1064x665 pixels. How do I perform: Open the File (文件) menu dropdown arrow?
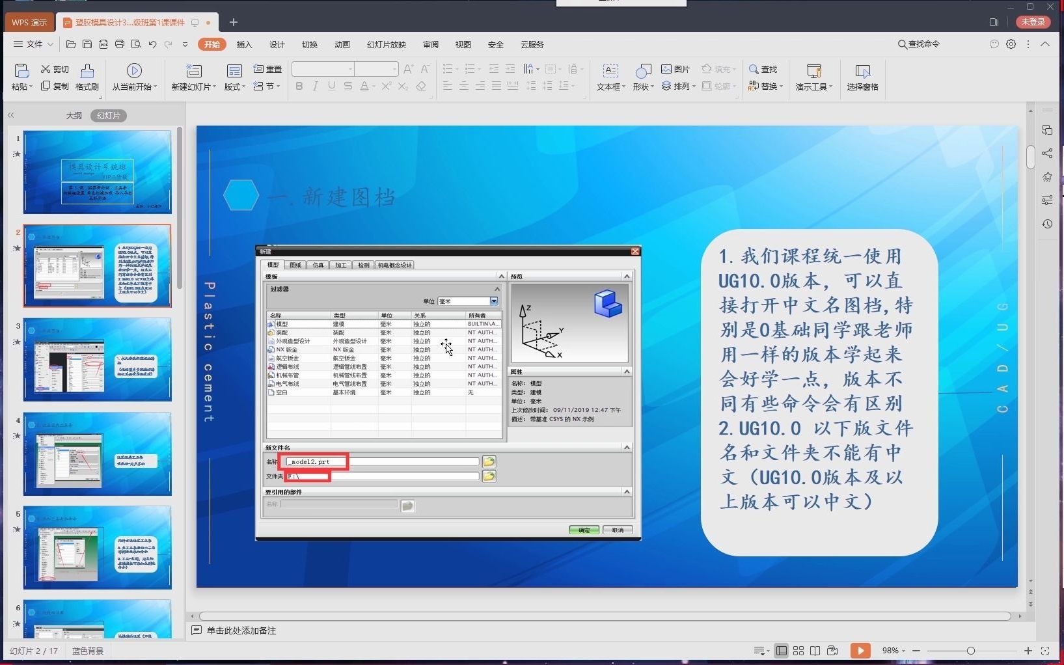point(50,44)
